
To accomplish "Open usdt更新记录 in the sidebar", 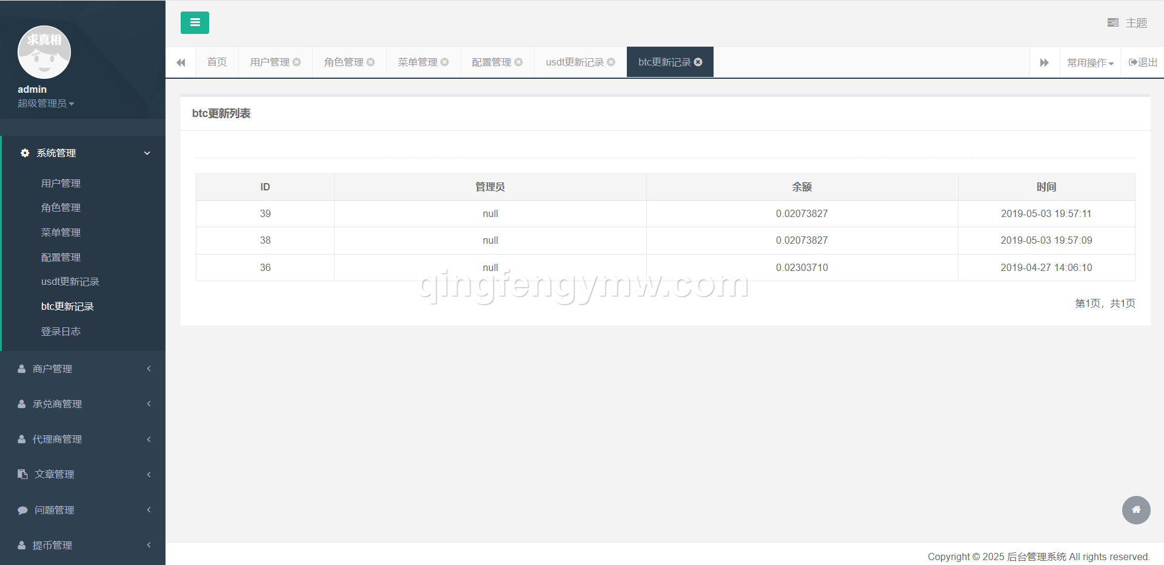I will tap(70, 281).
